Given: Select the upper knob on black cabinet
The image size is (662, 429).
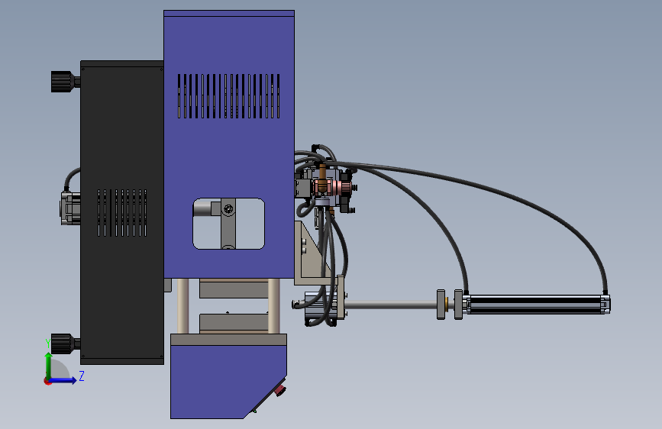Looking at the screenshot, I should (65, 82).
